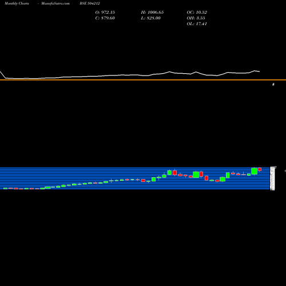Click the close value 'C: 879.60'
This screenshot has height=286, width=286.
tap(105, 18)
